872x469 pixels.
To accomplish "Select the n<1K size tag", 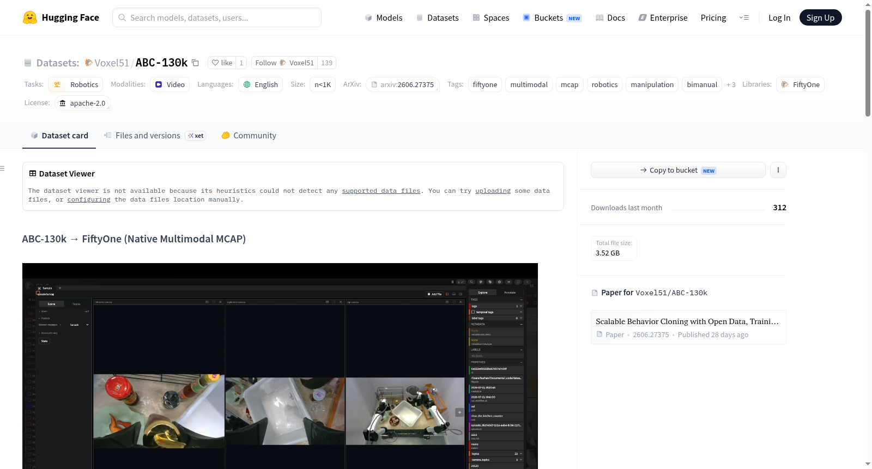I will [x=323, y=84].
